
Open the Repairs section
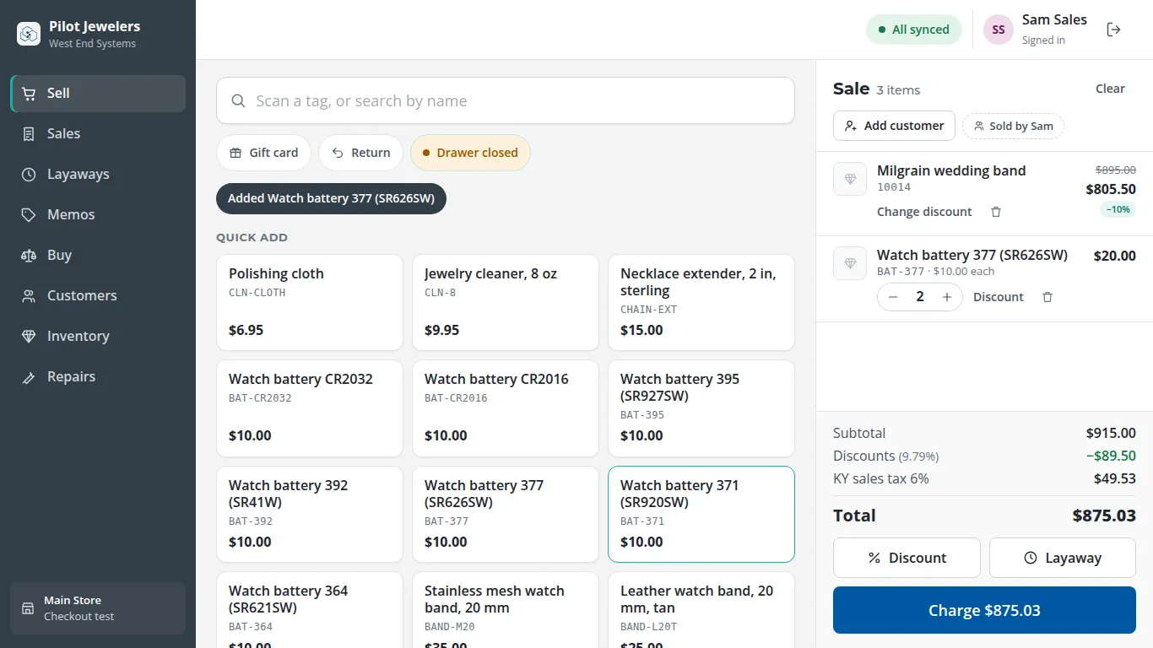point(98,377)
